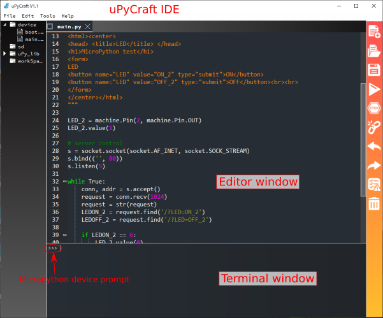Screen dimensions: 383x318
Task: Select main file in device tree
Action: (34, 39)
